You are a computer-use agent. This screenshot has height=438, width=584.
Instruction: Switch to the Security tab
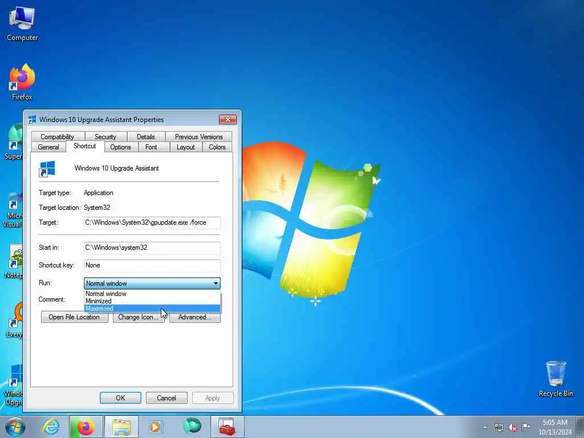pos(106,137)
